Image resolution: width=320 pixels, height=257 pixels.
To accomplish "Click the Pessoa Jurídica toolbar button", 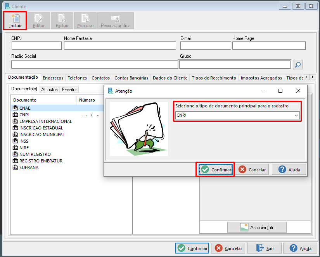I will coord(116,21).
